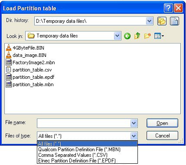Expand the Look in dropdown arrow

(x=118, y=36)
